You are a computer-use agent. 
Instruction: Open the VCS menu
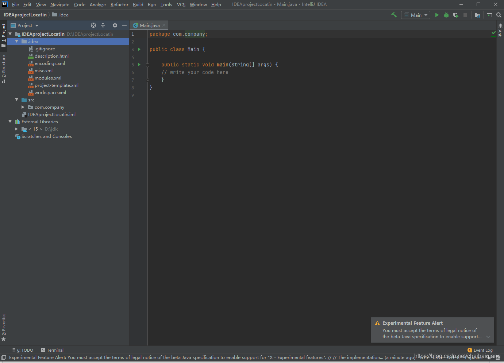[x=181, y=4]
